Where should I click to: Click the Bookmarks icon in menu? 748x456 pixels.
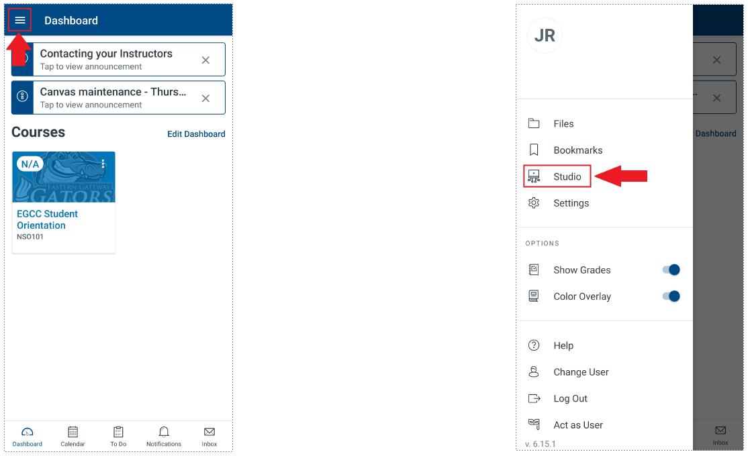tap(534, 150)
